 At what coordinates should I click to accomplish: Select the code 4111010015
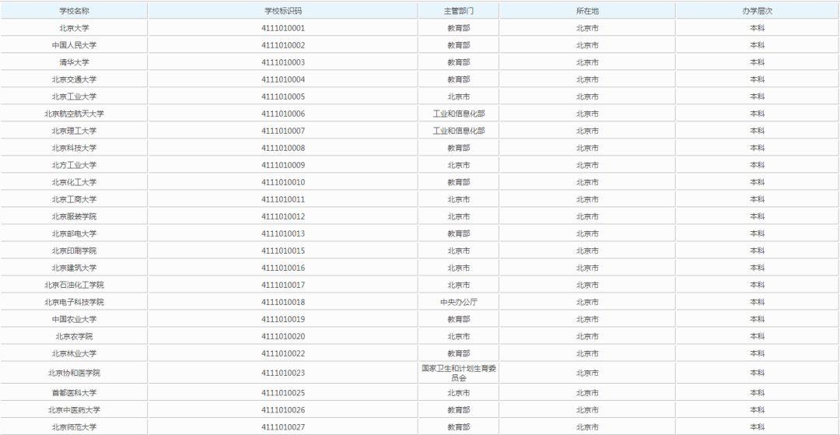(x=283, y=251)
